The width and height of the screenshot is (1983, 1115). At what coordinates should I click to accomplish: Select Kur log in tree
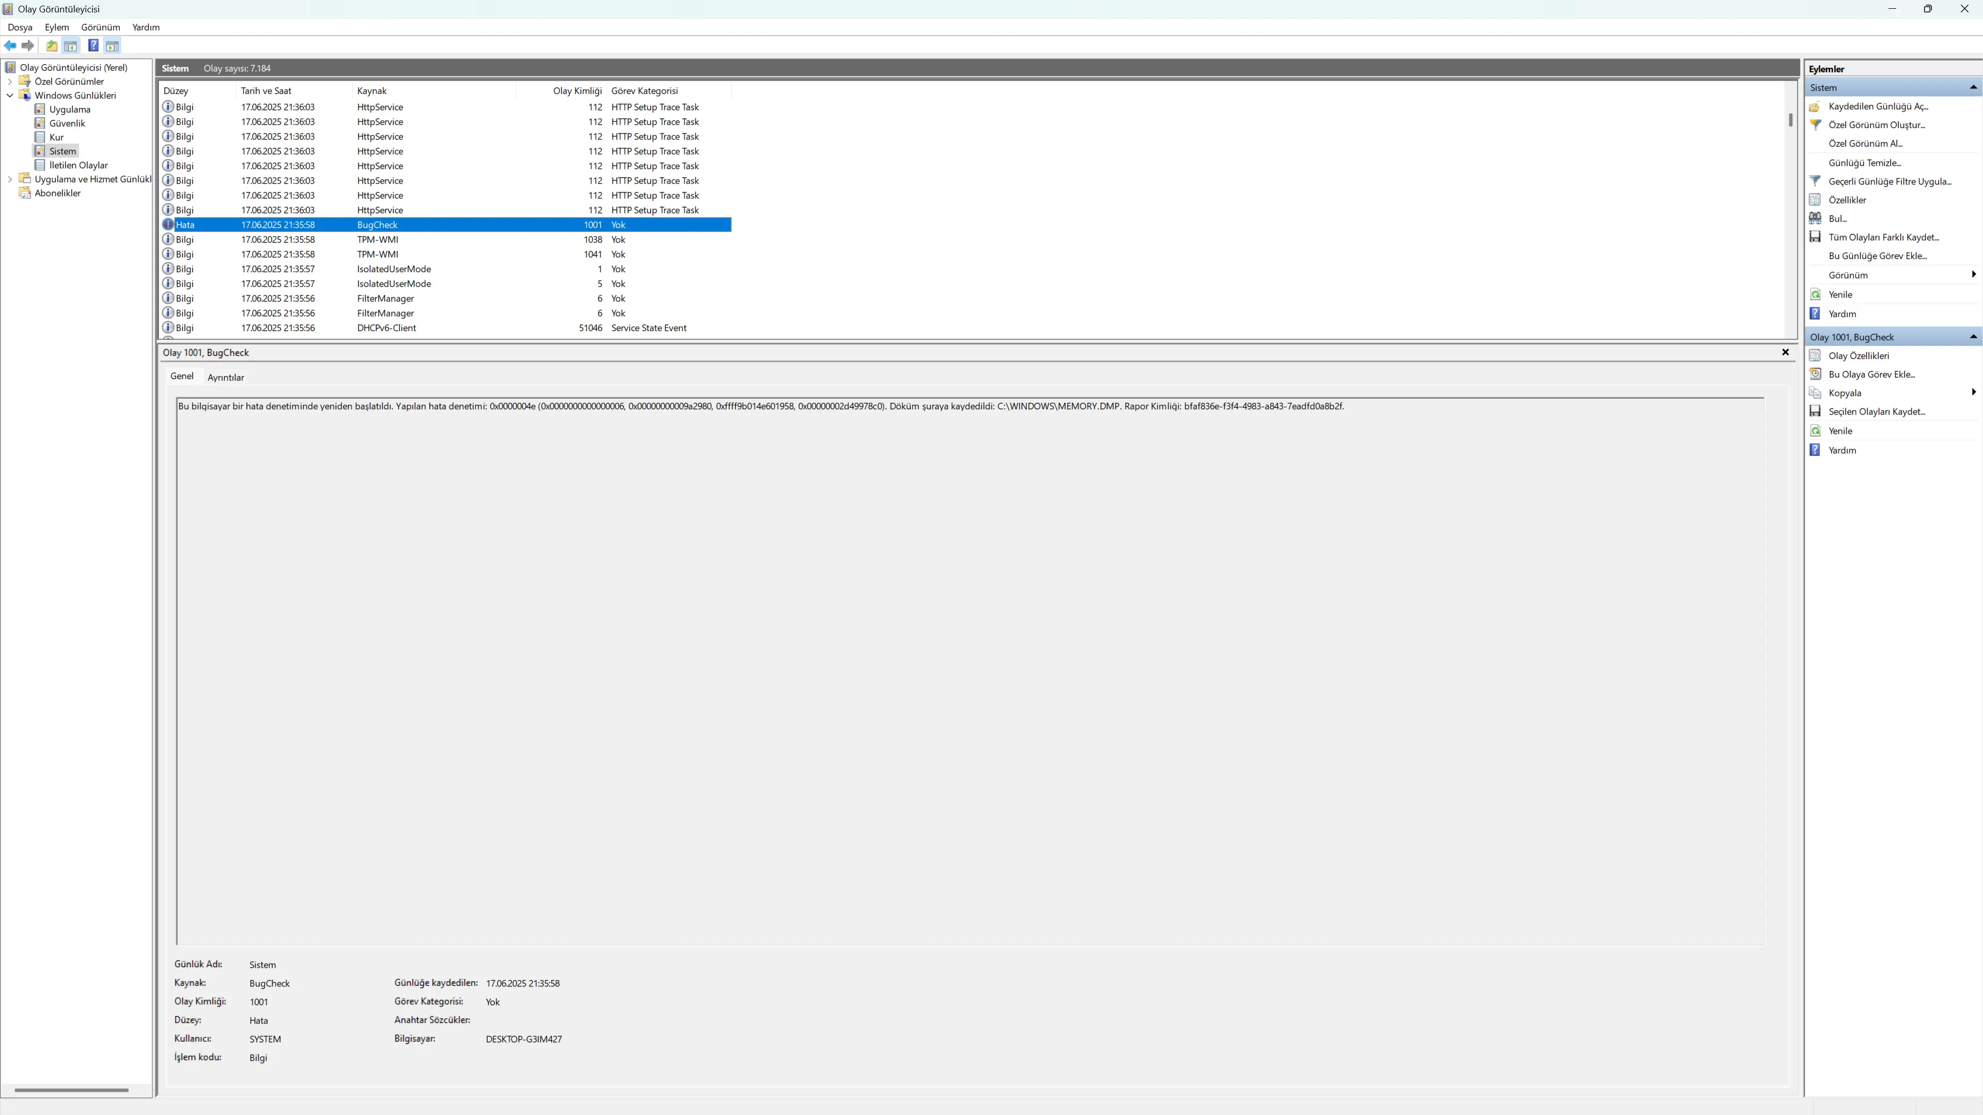pyautogui.click(x=56, y=137)
